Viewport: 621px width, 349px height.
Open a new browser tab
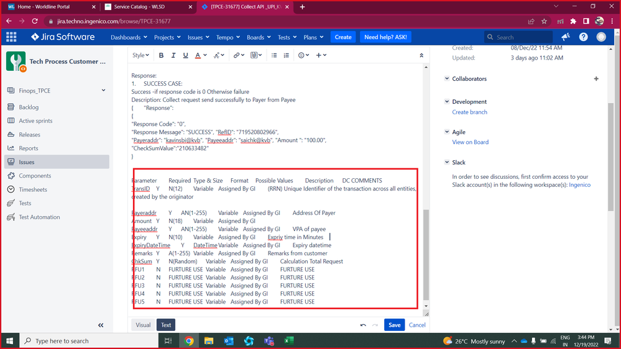[302, 7]
